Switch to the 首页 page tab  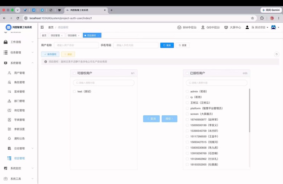(44, 35)
